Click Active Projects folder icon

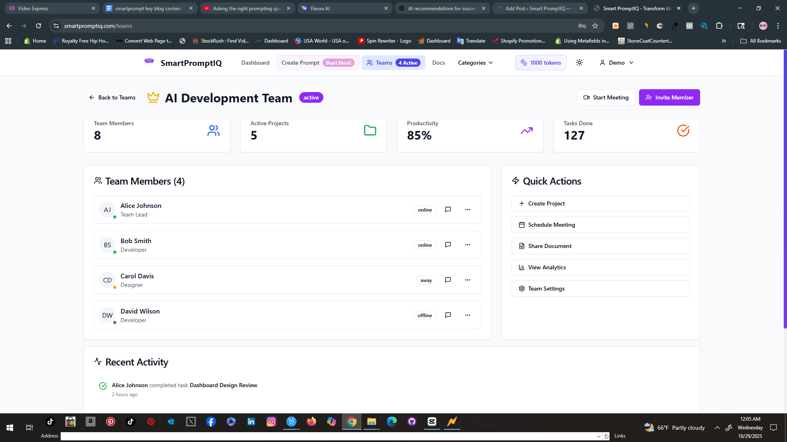370,131
